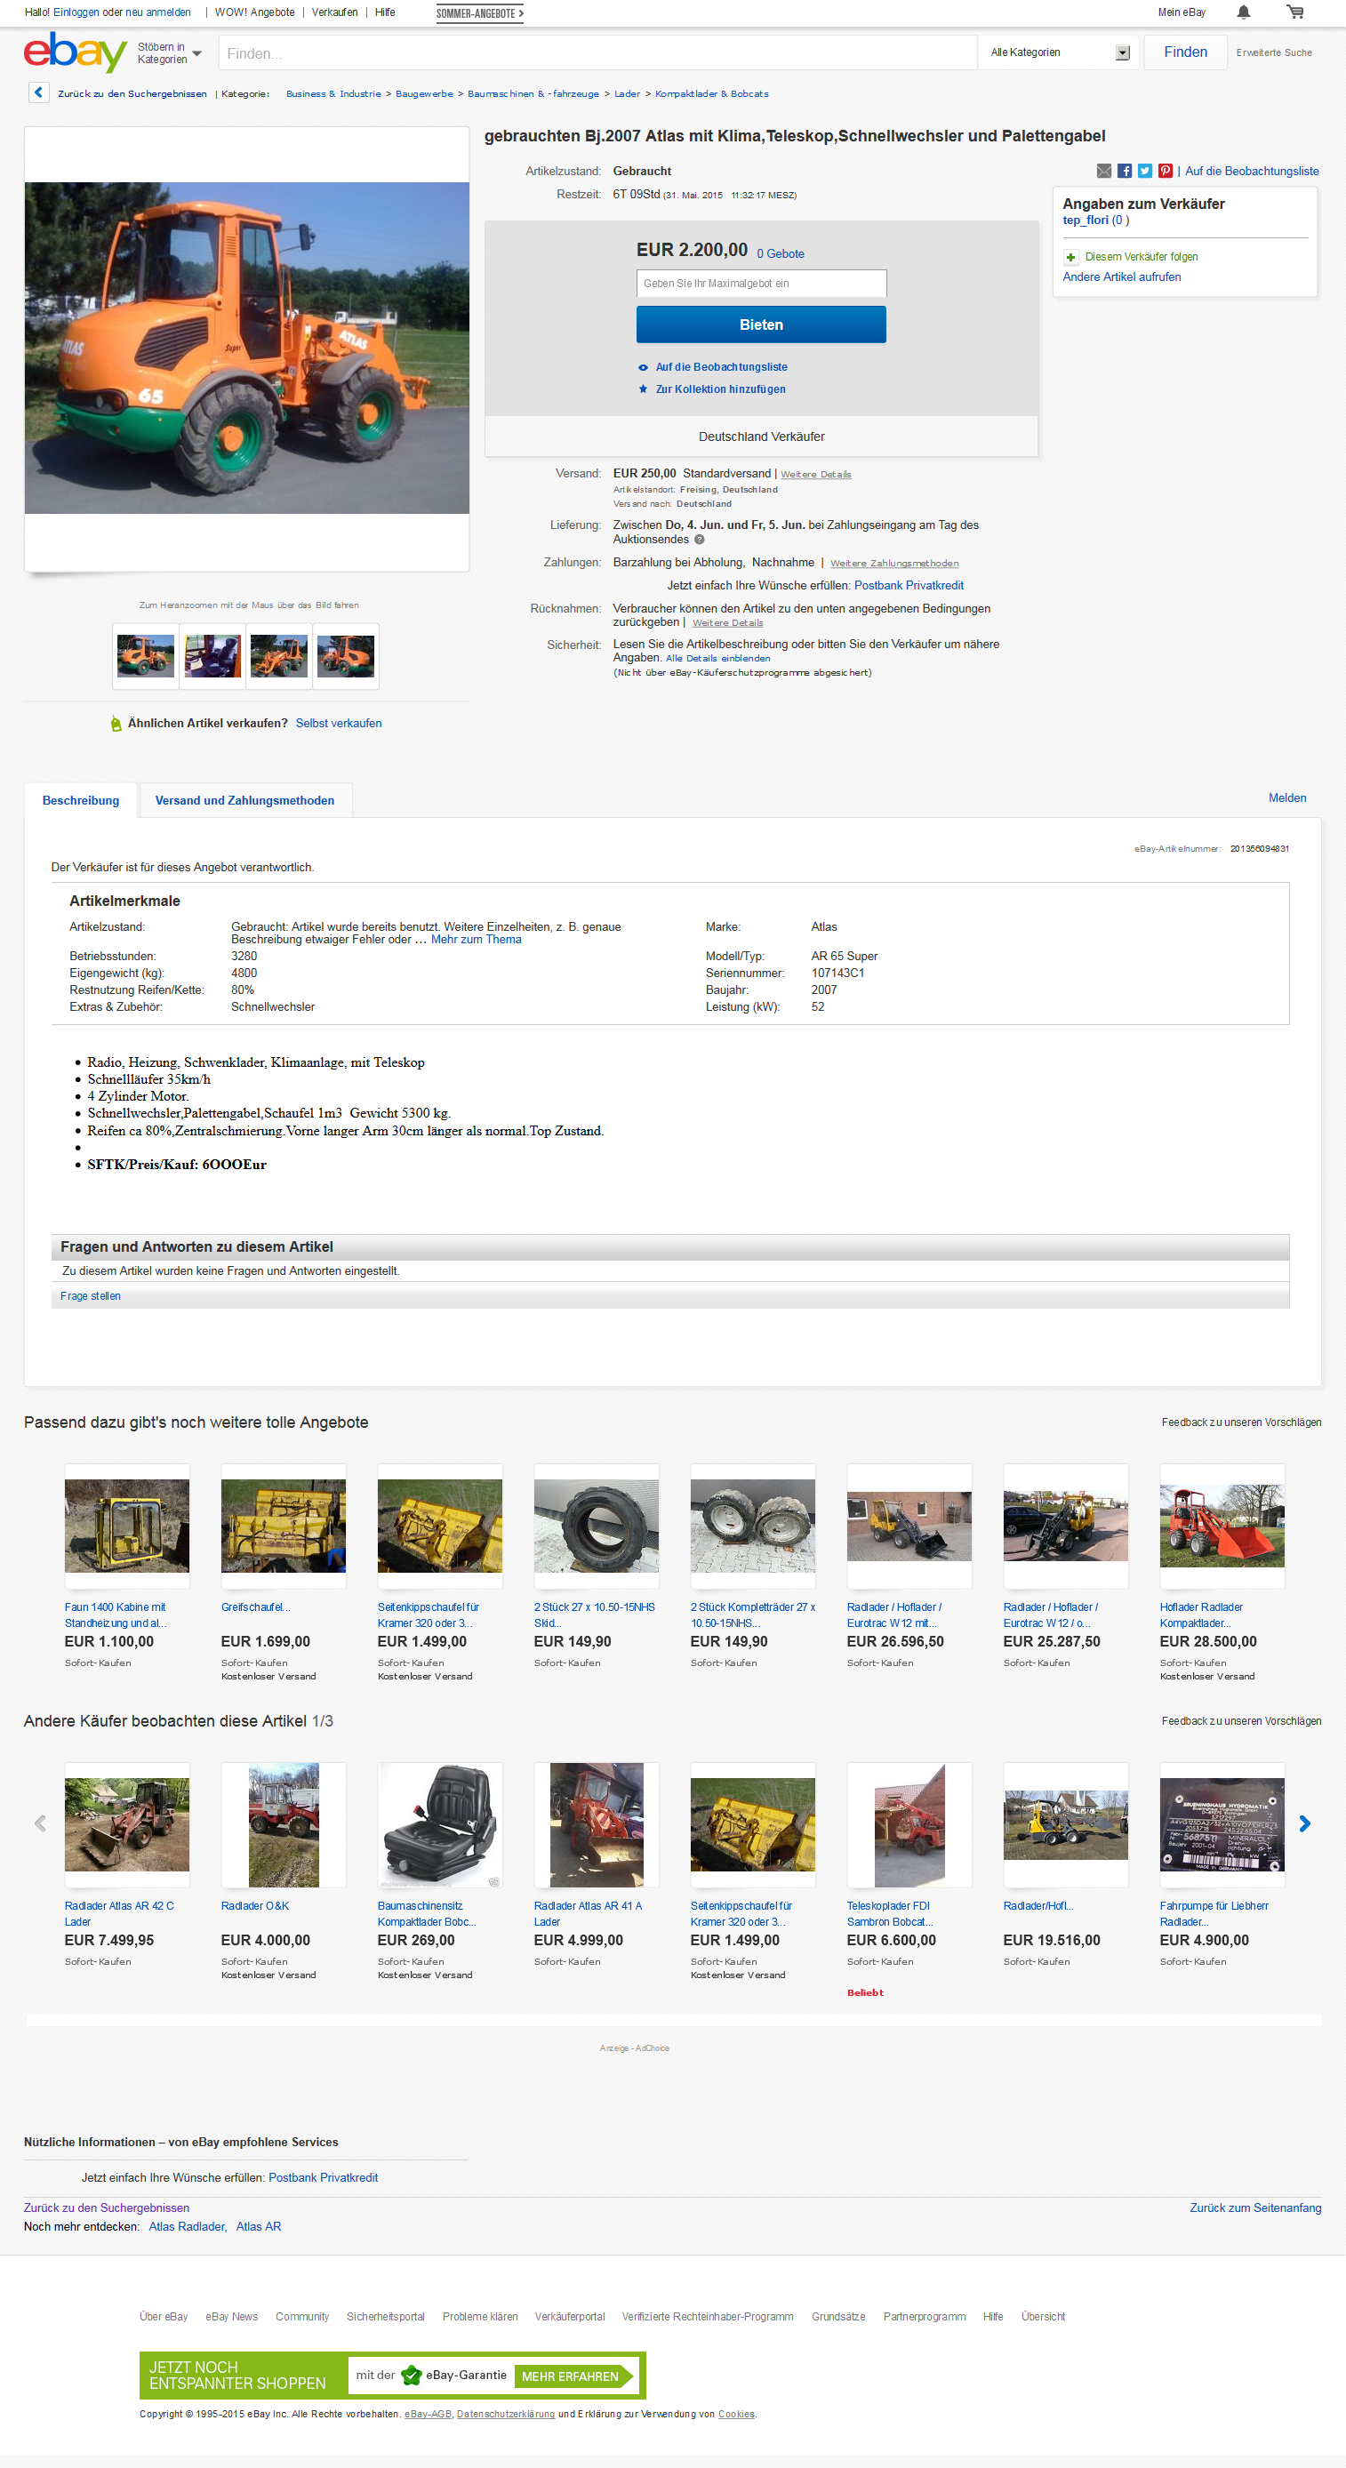Image resolution: width=1346 pixels, height=2468 pixels.
Task: Share listing on Facebook icon
Action: tap(1124, 172)
